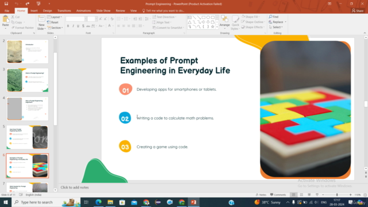The image size is (368, 207).
Task: Click the Save icon in title bar
Action: (6, 4)
